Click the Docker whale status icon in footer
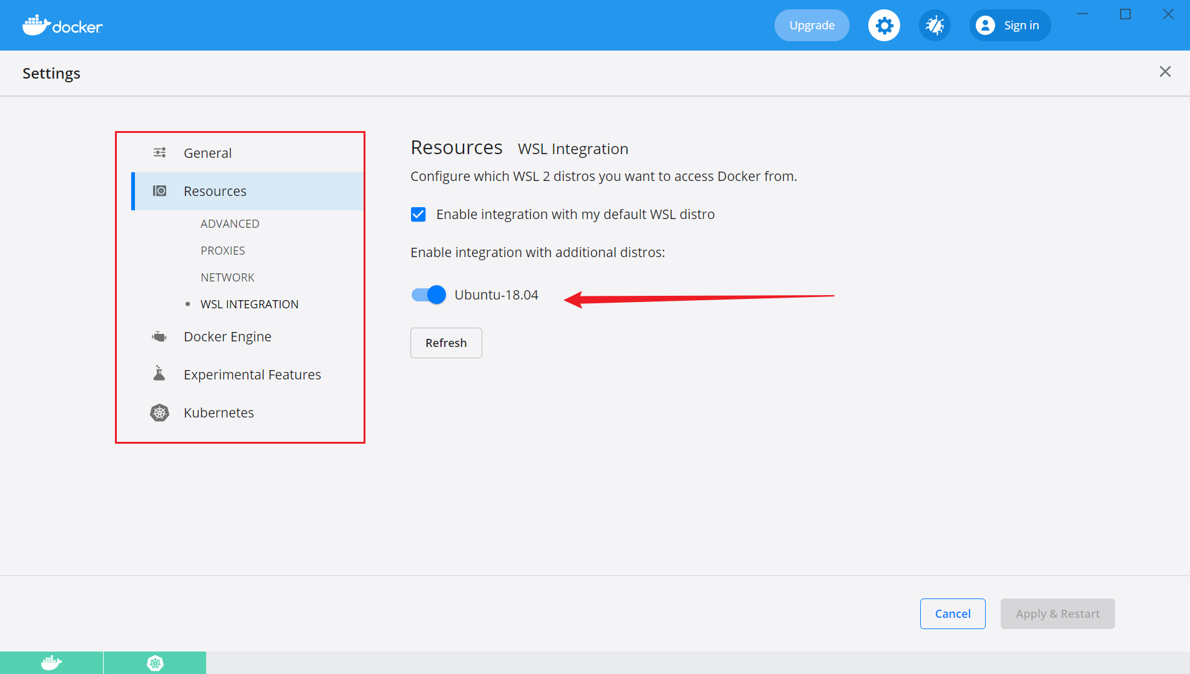 tap(51, 663)
